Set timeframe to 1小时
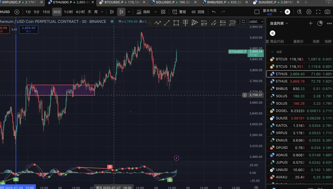The height and width of the screenshot is (189, 333). tap(68, 12)
